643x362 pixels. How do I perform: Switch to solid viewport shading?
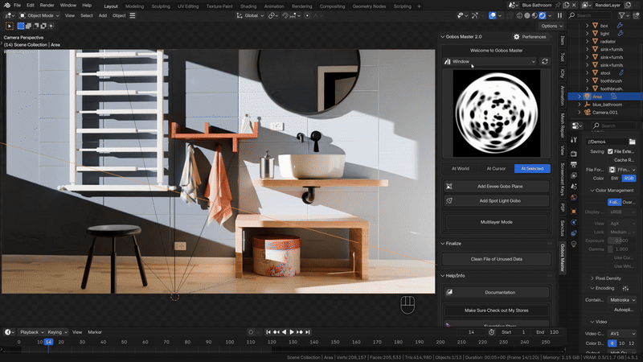(527, 15)
